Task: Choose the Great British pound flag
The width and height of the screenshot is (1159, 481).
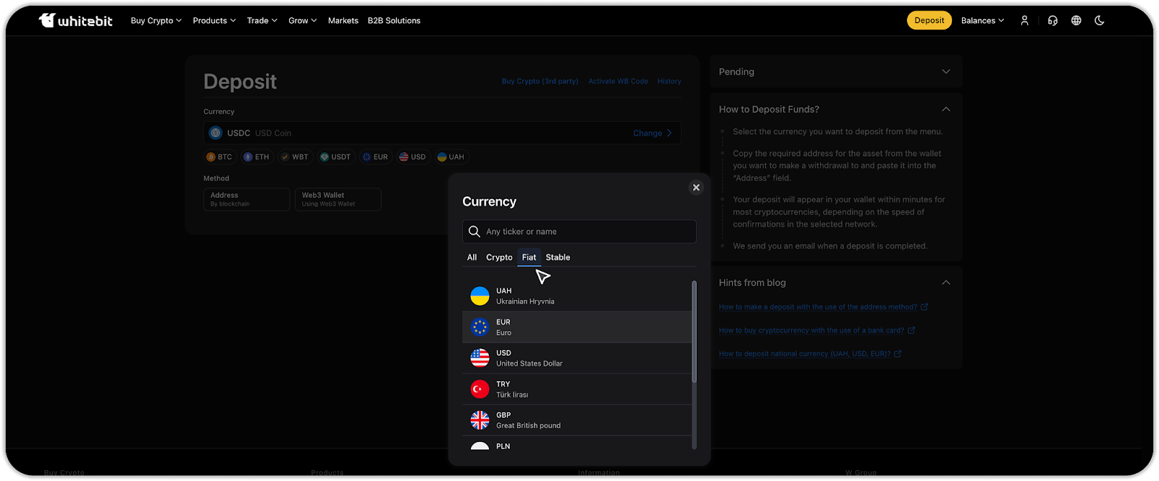Action: click(480, 420)
